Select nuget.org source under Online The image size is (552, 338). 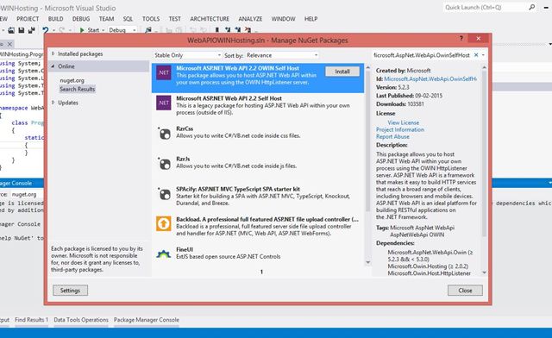click(72, 80)
